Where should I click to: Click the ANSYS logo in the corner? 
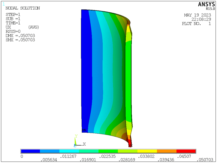pos(206,5)
